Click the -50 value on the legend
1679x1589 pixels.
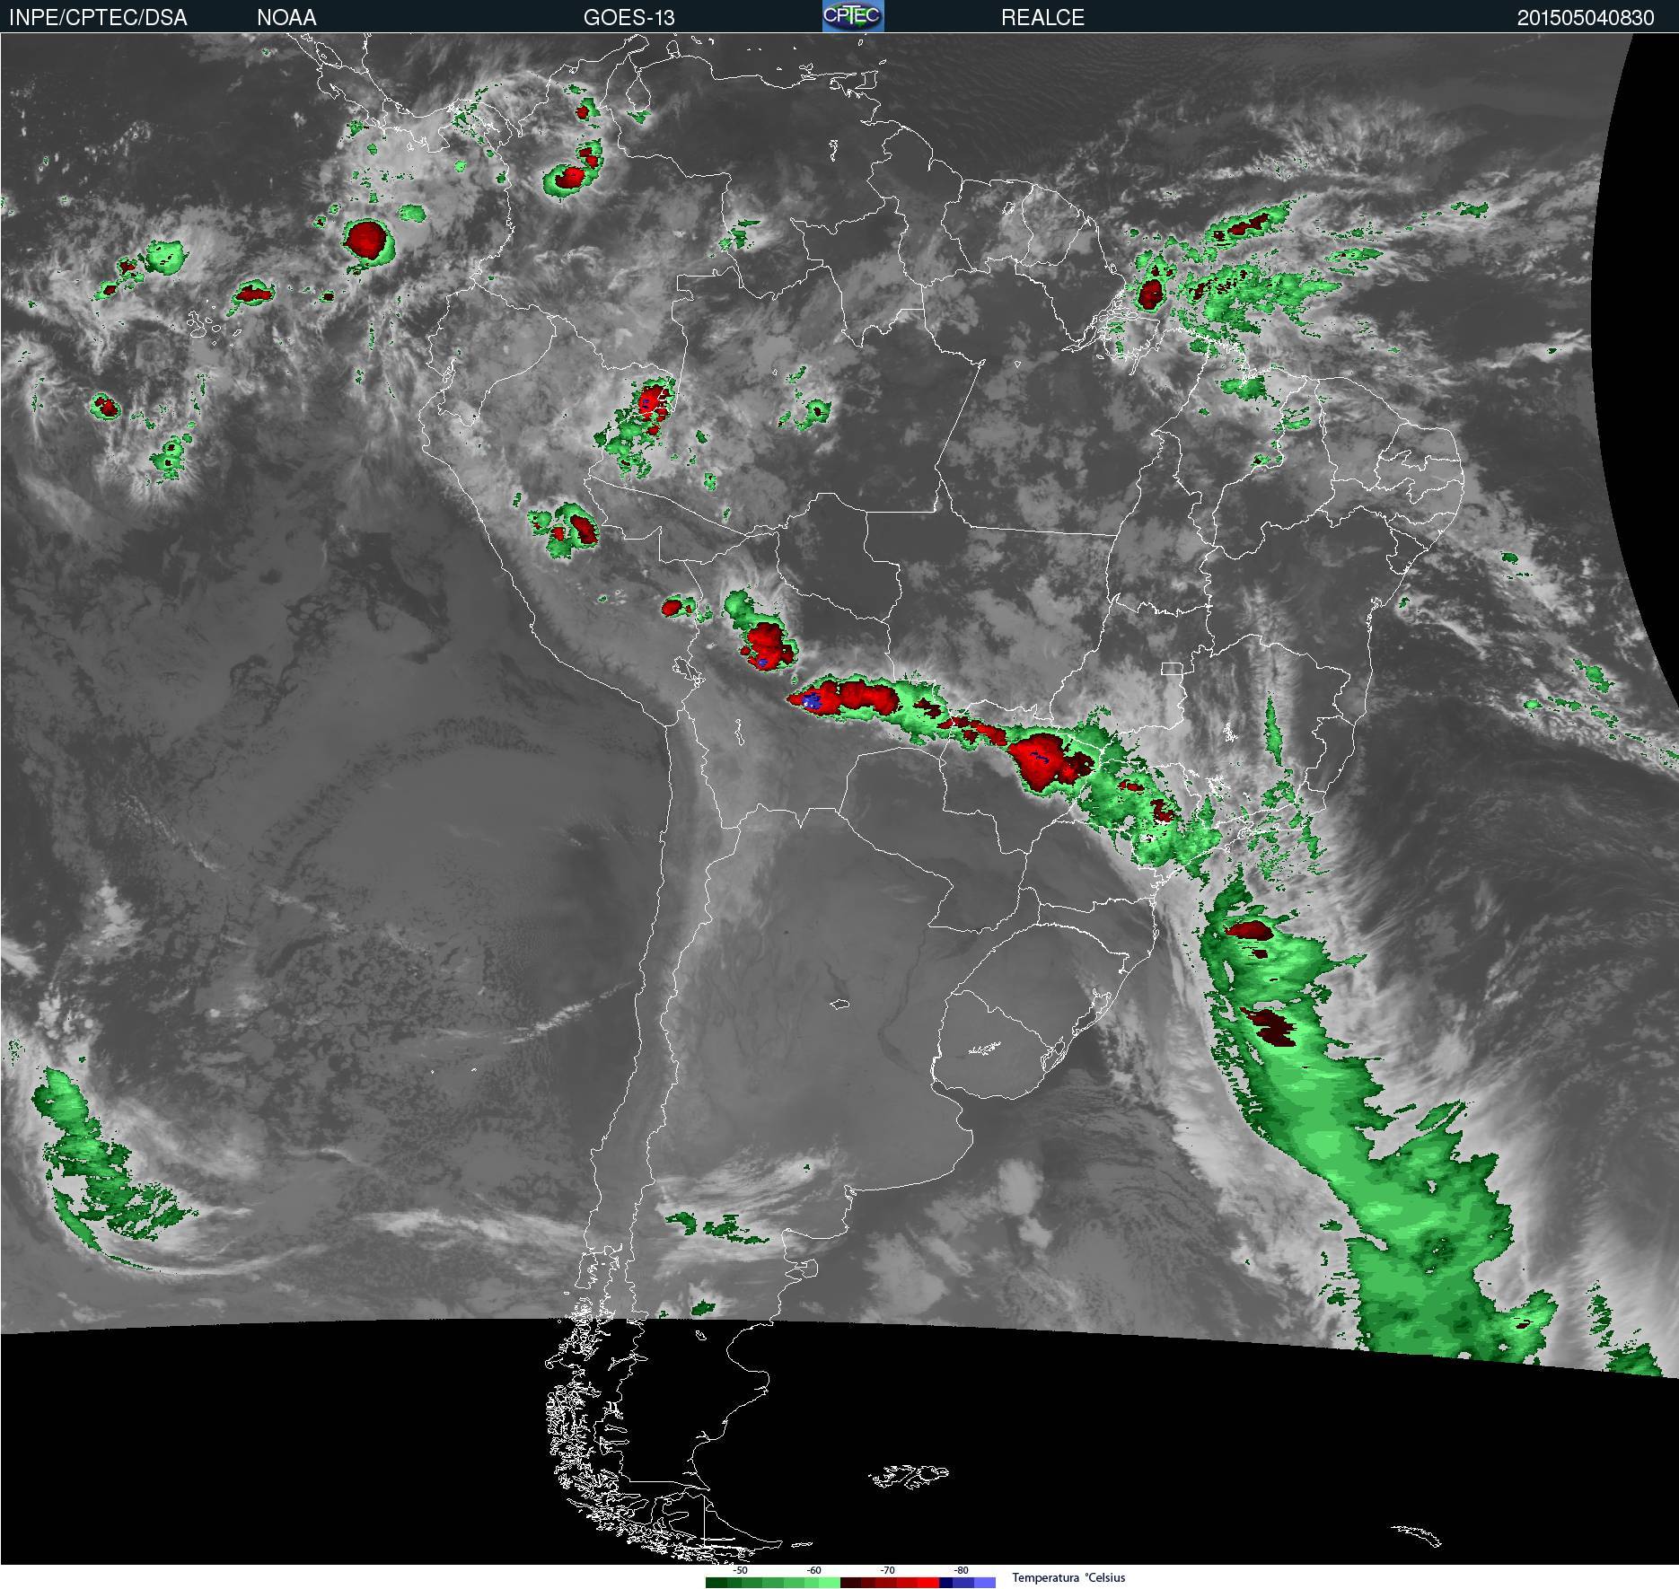pos(740,1571)
